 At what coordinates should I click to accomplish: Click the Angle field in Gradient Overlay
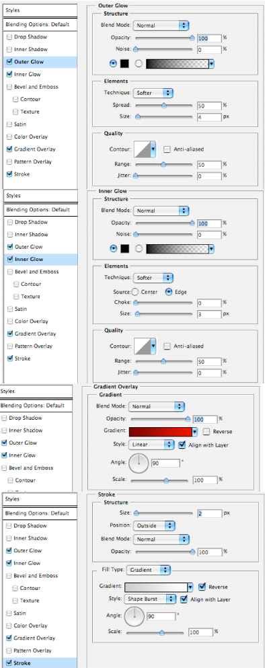165,463
